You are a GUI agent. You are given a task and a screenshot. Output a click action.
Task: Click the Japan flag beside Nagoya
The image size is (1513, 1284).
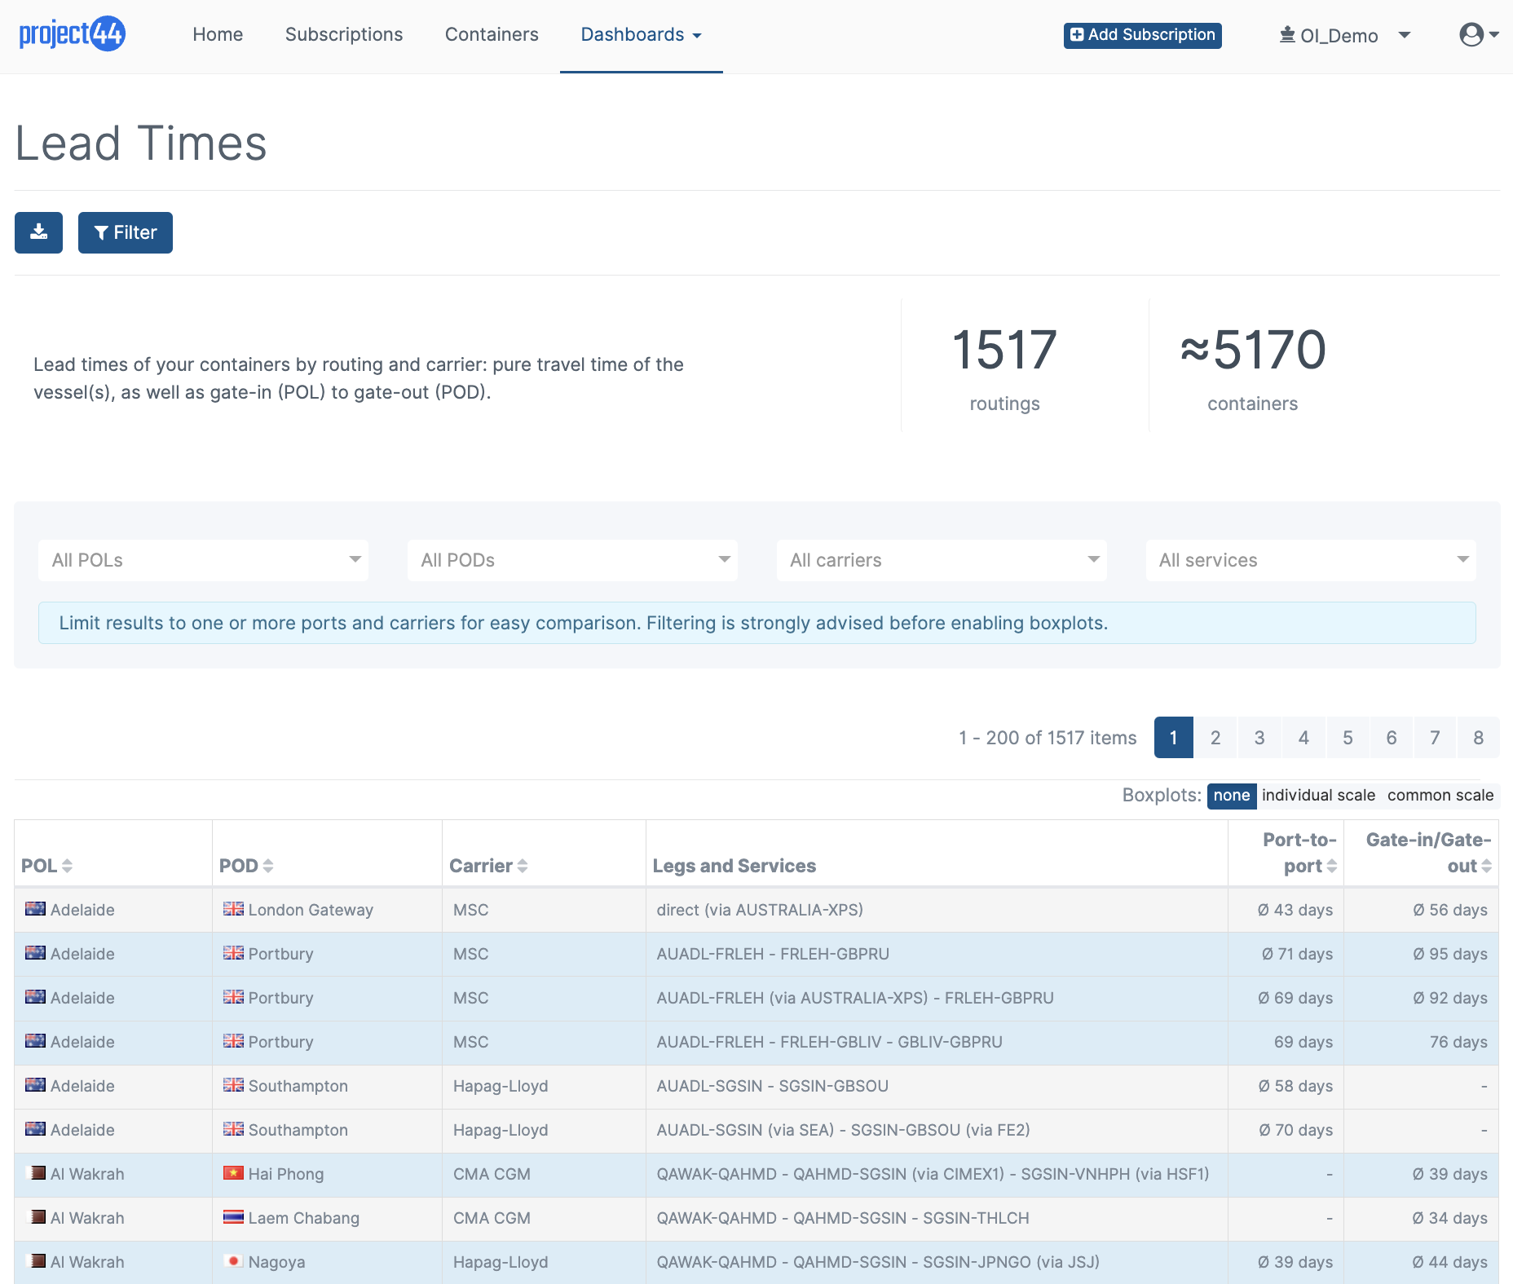tap(233, 1261)
